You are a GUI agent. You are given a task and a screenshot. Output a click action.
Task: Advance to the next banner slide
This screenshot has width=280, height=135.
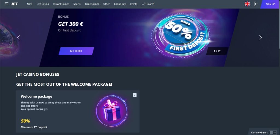tap(260, 38)
